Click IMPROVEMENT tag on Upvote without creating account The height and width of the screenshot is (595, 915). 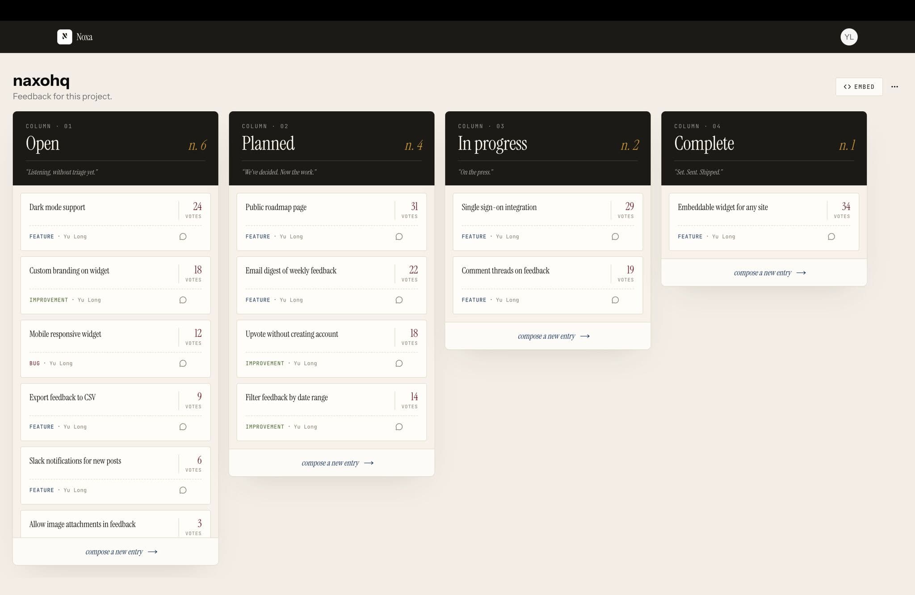click(x=265, y=364)
